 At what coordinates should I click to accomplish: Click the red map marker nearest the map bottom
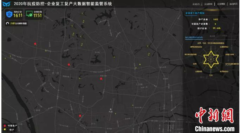coord(80,116)
